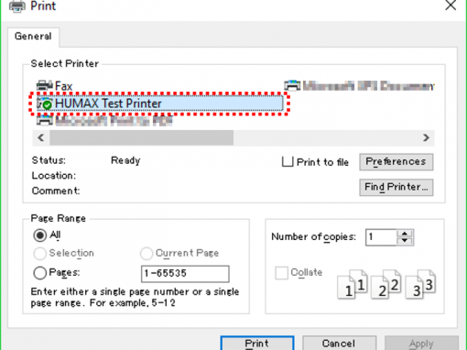Select the Pages radio button
This screenshot has width=467, height=350.
tap(40, 273)
